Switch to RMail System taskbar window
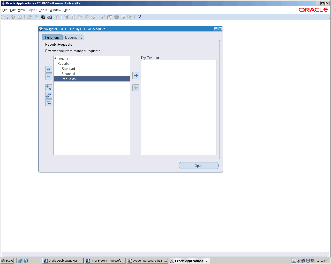Image resolution: width=331 pixels, height=264 pixels. point(105,261)
